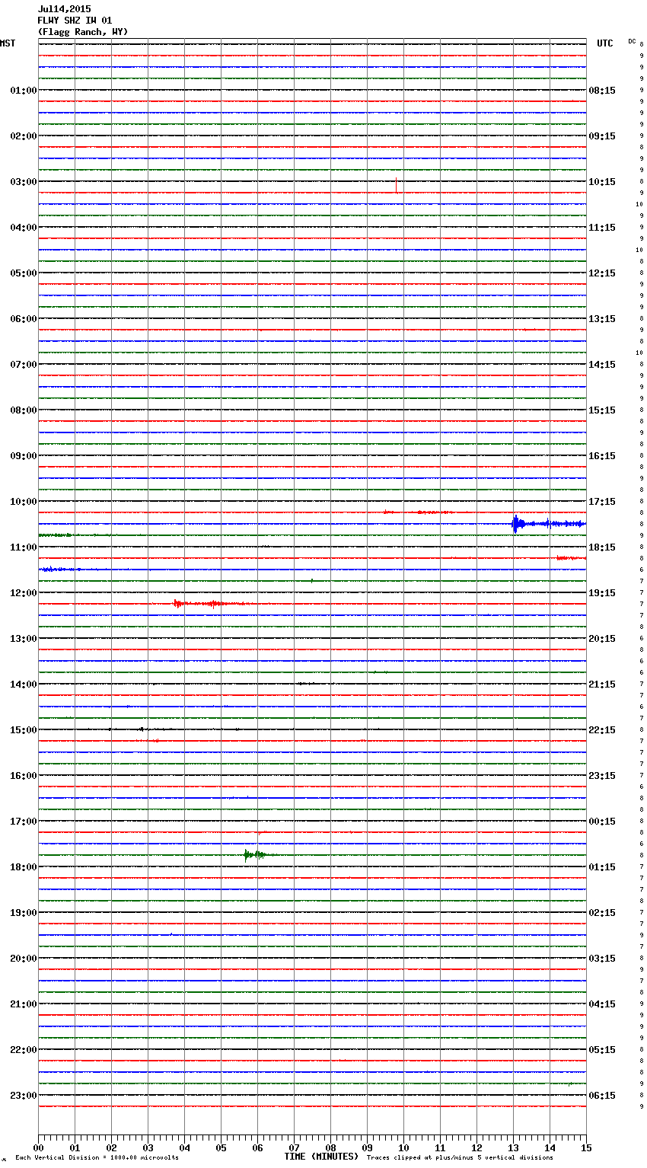This screenshot has height=1168, width=647.
Task: Click the 10 tick on minute axis
Action: [x=403, y=1147]
